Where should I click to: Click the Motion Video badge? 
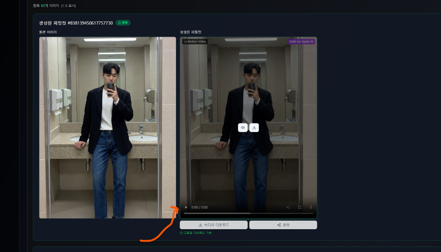[x=195, y=41]
